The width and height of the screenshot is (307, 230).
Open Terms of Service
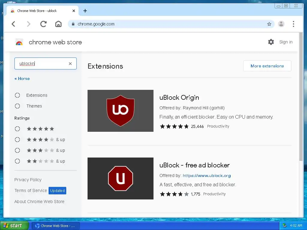(31, 190)
